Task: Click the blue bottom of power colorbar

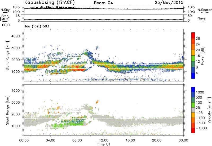Action: 193,76
